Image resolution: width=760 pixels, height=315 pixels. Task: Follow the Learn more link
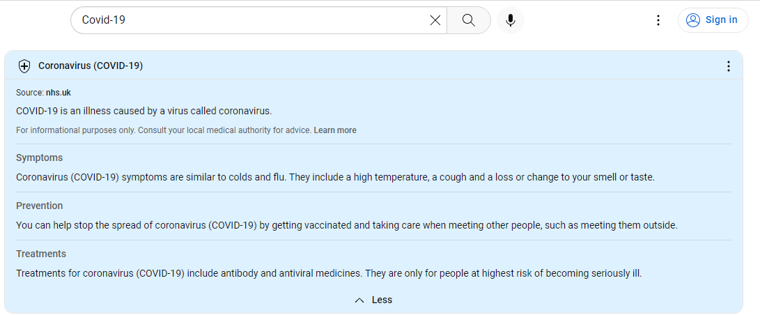(x=335, y=130)
